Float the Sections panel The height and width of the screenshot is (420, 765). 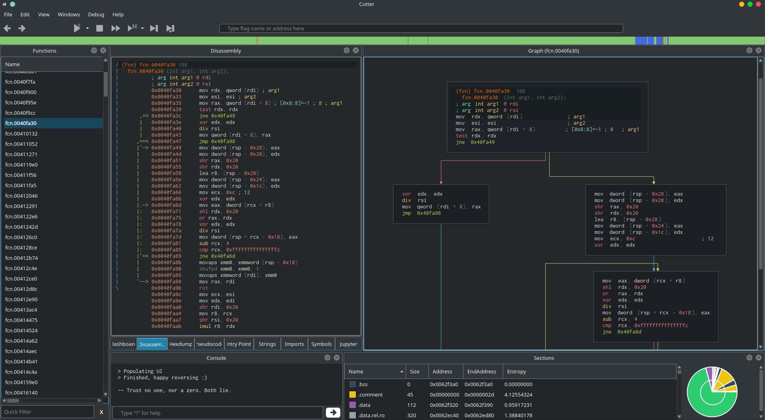(749, 357)
